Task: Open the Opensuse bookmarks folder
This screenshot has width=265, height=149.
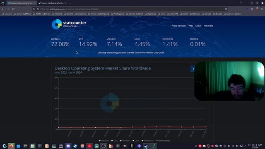Action: pos(150,14)
